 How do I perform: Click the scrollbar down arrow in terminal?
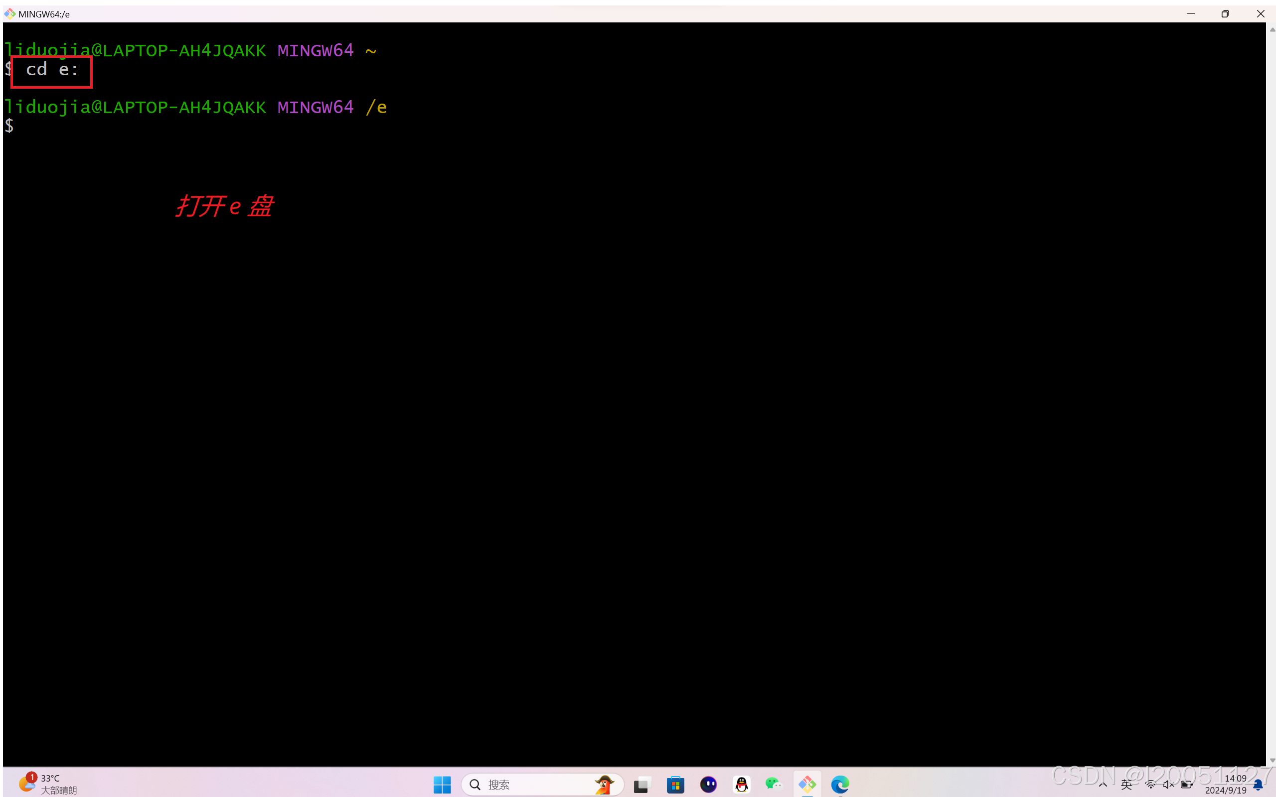[x=1272, y=760]
